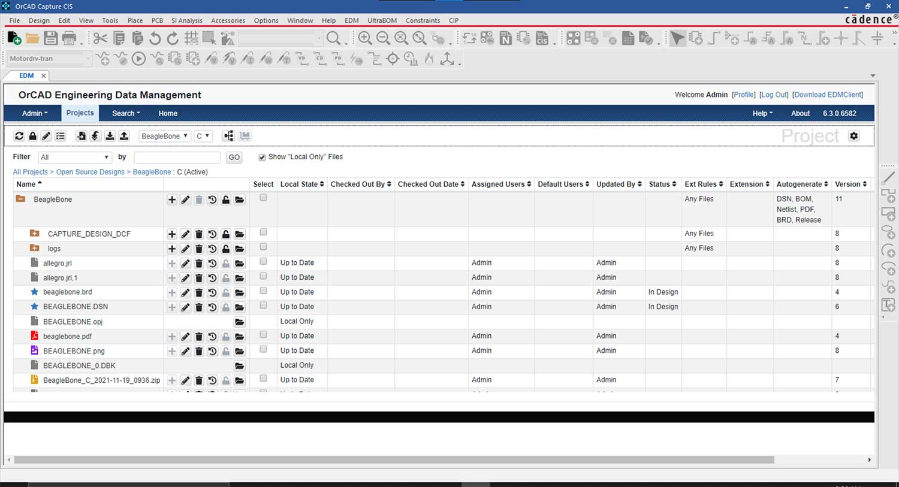Redo the last undone action

(173, 38)
